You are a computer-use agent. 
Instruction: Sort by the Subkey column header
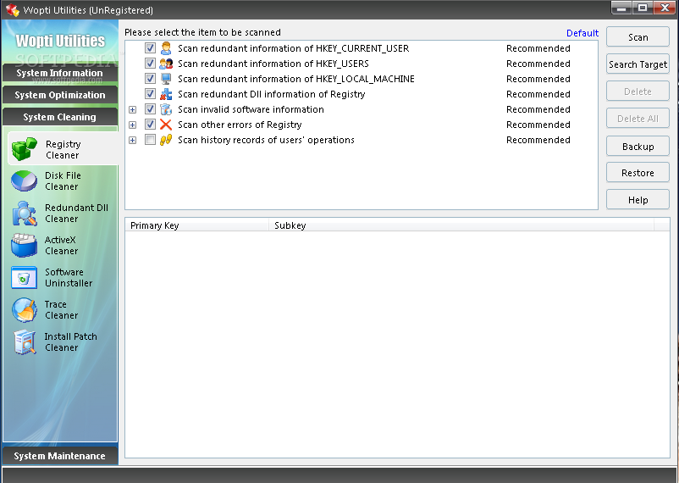pos(461,225)
